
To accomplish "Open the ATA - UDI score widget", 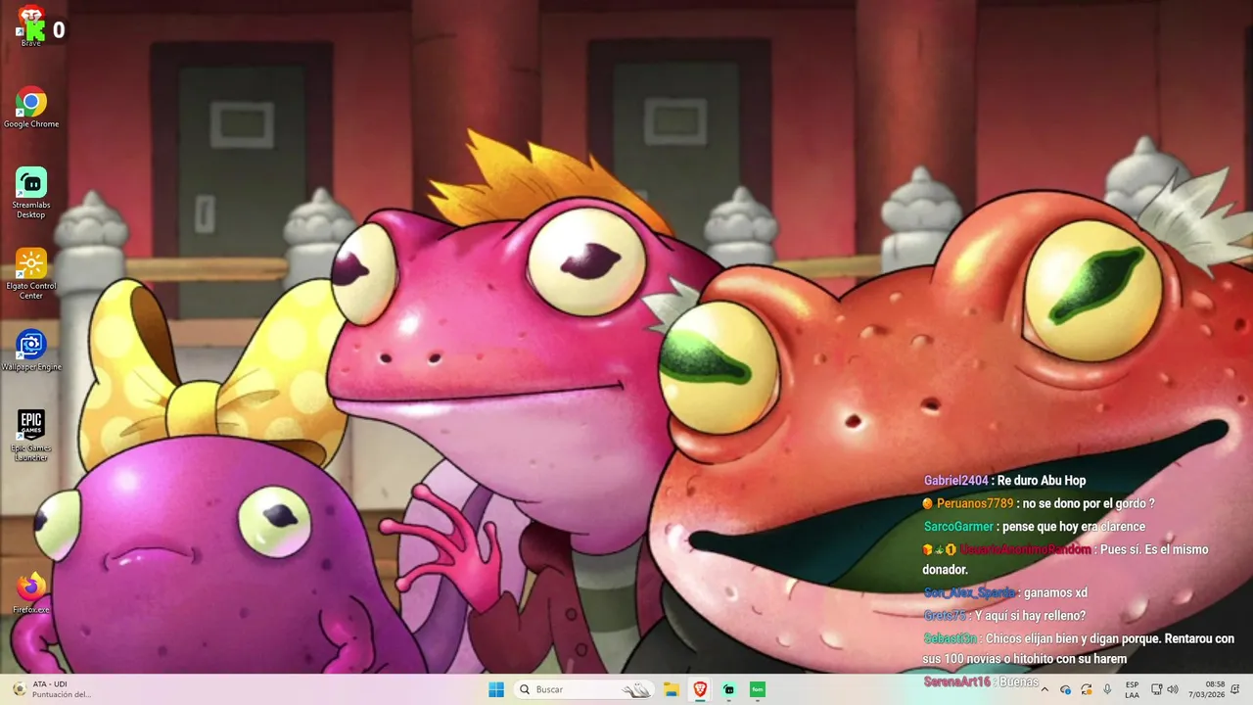I will [x=54, y=689].
